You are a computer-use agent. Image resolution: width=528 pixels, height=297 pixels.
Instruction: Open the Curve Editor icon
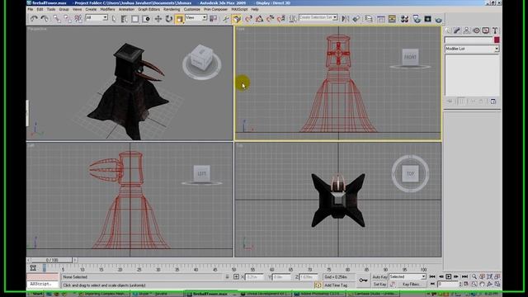381,19
